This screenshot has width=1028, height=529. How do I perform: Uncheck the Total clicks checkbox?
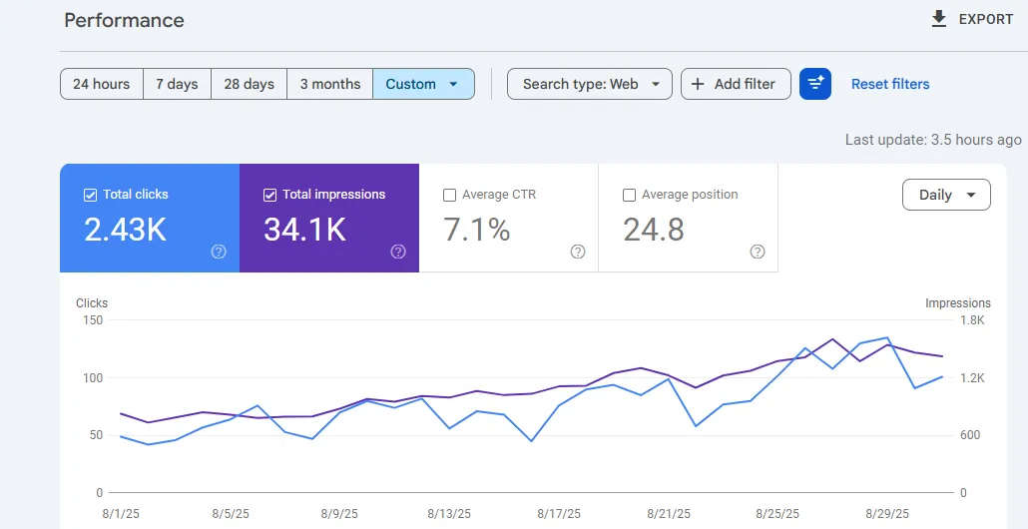click(91, 195)
